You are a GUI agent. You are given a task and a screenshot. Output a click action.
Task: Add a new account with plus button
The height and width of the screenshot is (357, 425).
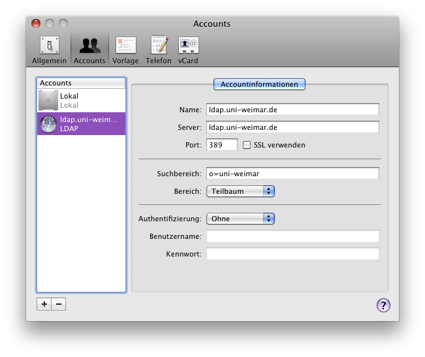(44, 304)
